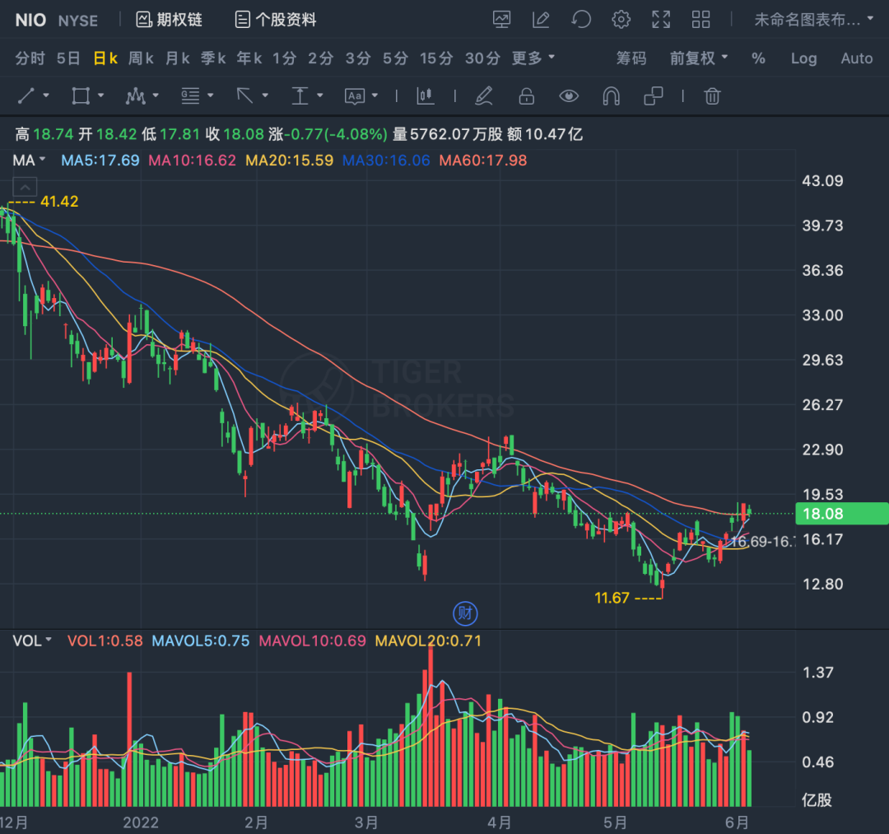889x834 pixels.
Task: Open the 期权链 options chain
Action: [x=170, y=20]
